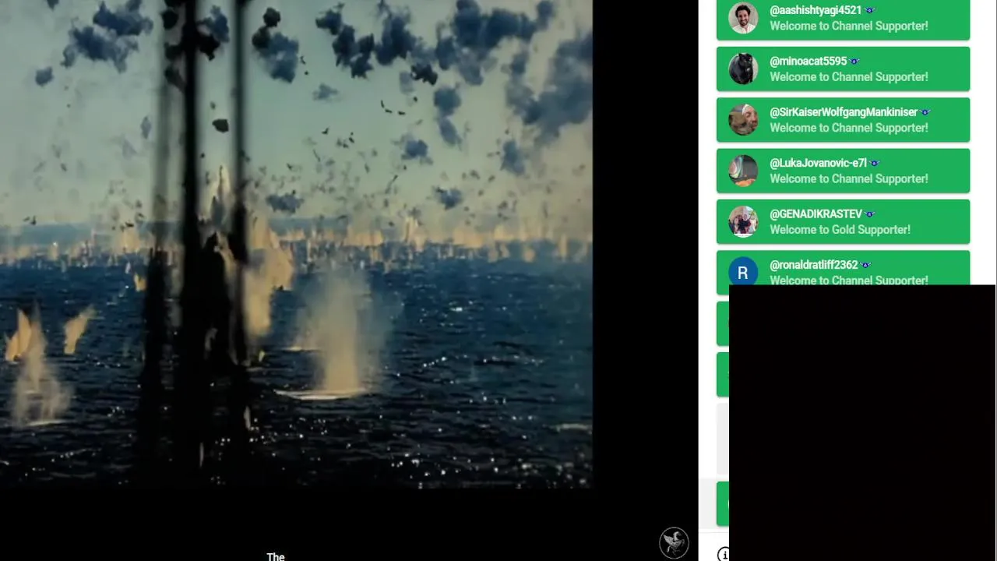Image resolution: width=997 pixels, height=561 pixels.
Task: Click member badge next to @minoacat5595
Action: click(x=854, y=62)
